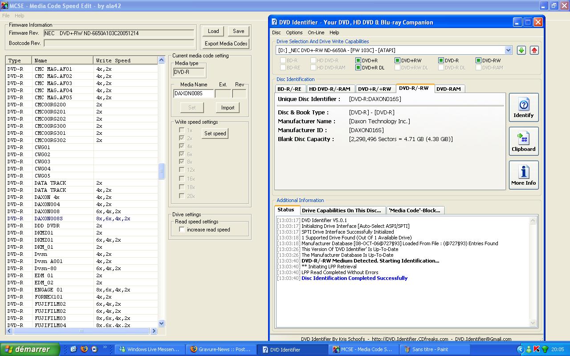The width and height of the screenshot is (570, 356).
Task: Open Firefox from the quick launch bar
Action: [84, 349]
